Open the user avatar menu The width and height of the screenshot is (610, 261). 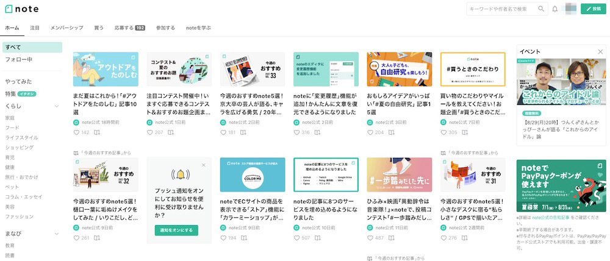coord(570,9)
